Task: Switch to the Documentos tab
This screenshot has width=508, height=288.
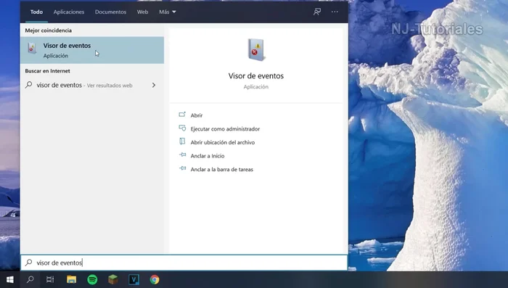Action: 110,12
